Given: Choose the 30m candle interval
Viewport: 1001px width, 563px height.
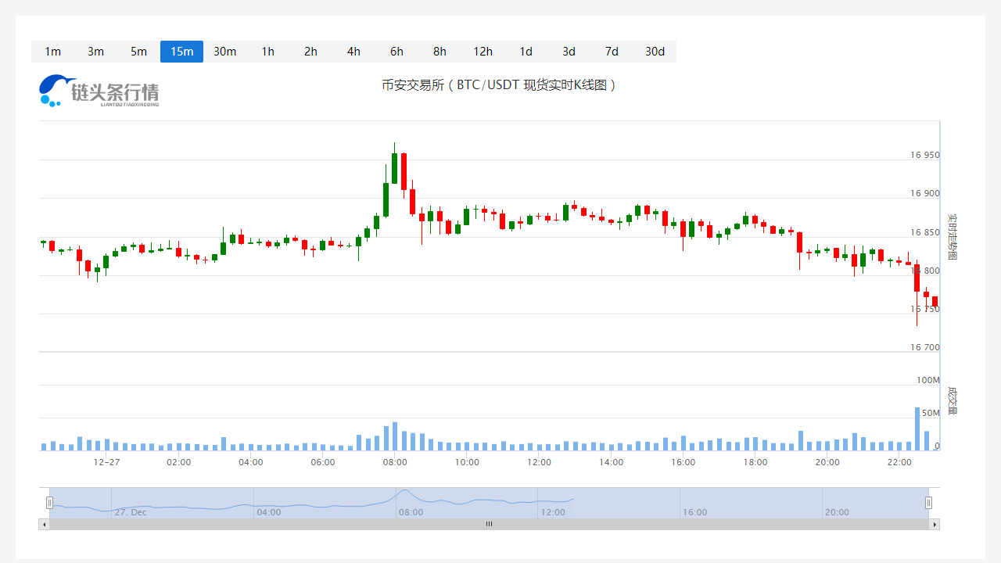Looking at the screenshot, I should [x=224, y=52].
